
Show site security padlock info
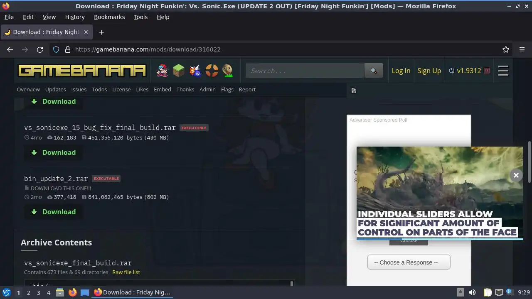coord(68,49)
